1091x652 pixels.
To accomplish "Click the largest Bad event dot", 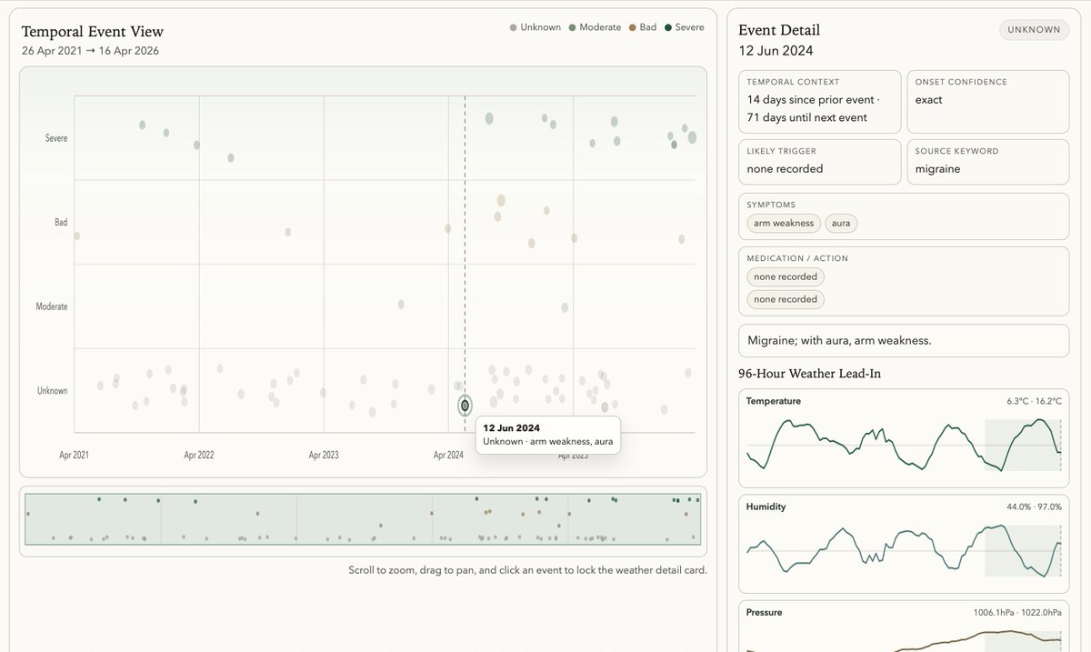I will [501, 200].
